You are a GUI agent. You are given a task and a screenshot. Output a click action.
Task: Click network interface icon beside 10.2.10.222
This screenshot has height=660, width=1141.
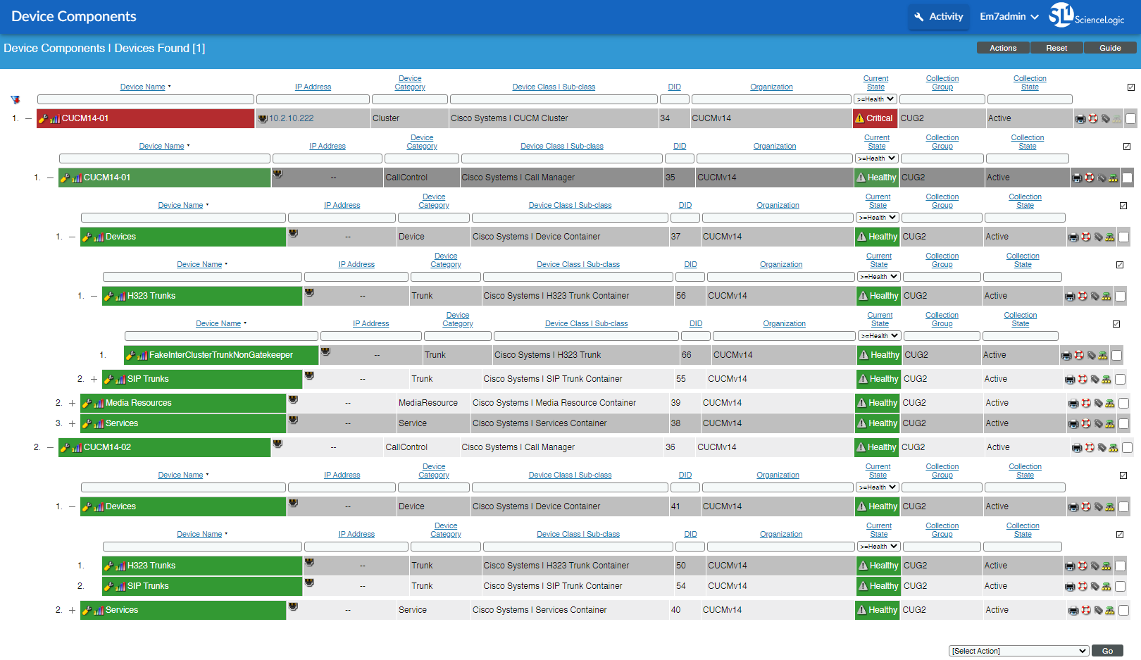point(263,118)
